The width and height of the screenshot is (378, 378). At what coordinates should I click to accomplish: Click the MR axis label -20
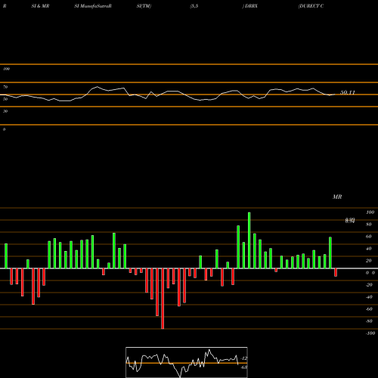pos(369,285)
